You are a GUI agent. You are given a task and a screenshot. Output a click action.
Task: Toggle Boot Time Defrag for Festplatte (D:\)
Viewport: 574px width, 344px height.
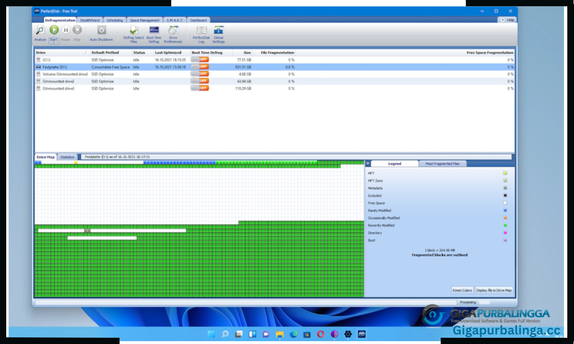[199, 67]
